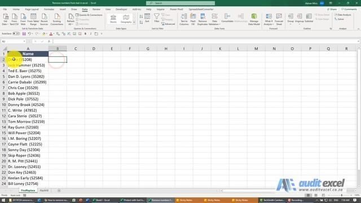Collapse the ribbon with the chevron
361x203 pixels.
[x=358, y=29]
